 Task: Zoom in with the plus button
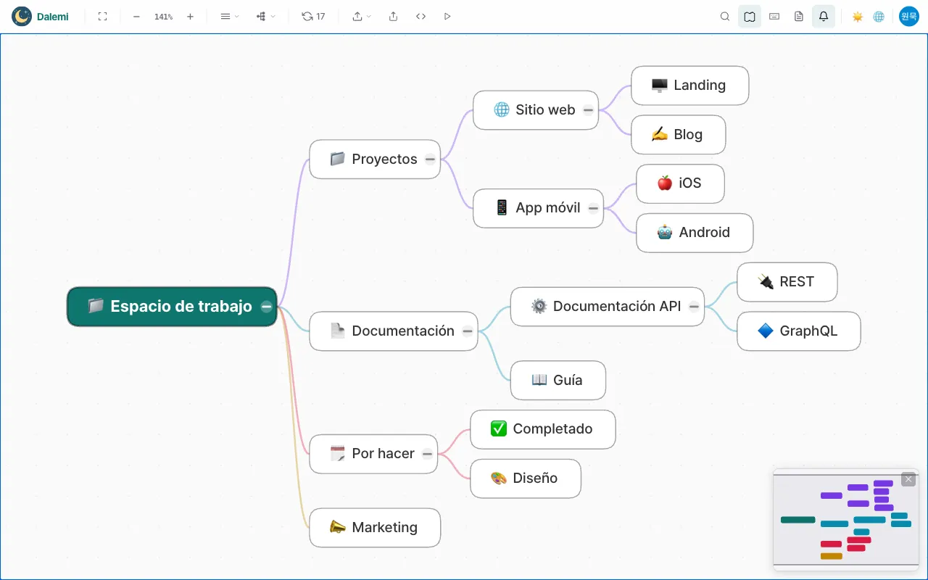pyautogui.click(x=190, y=16)
